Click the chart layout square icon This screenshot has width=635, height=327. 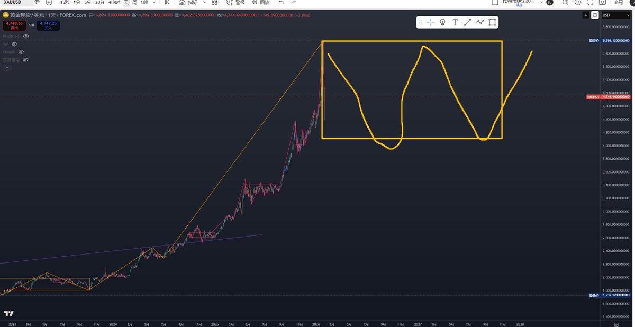click(x=495, y=2)
